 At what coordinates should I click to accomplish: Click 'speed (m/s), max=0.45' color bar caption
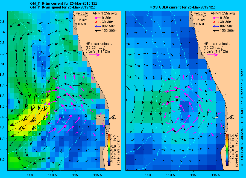coord(237,150)
